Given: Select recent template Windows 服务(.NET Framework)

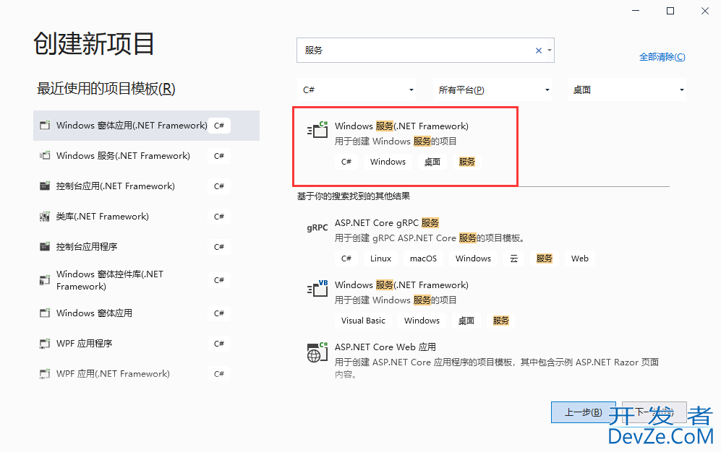Looking at the screenshot, I should [x=146, y=155].
